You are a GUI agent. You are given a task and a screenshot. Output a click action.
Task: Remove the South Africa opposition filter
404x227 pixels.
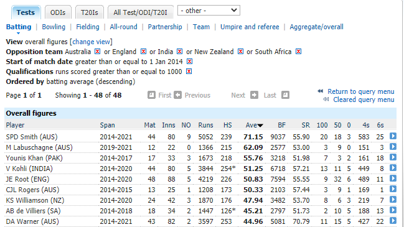click(298, 52)
